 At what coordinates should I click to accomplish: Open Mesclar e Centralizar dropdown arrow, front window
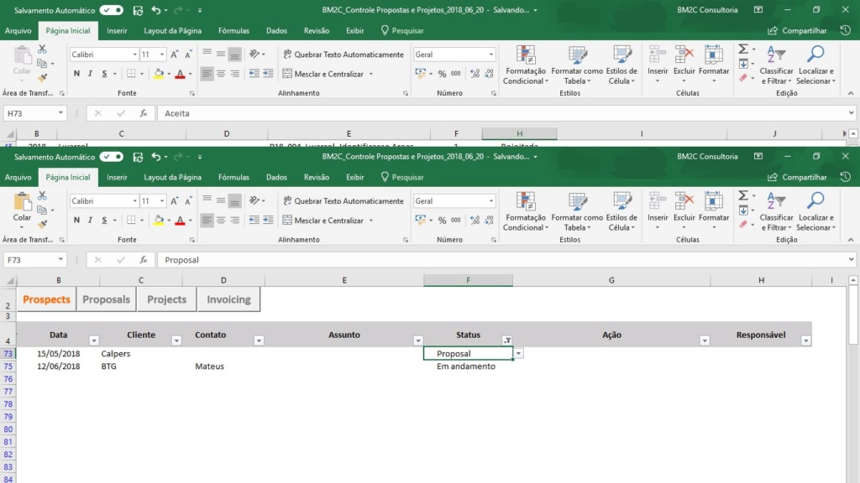coord(371,221)
